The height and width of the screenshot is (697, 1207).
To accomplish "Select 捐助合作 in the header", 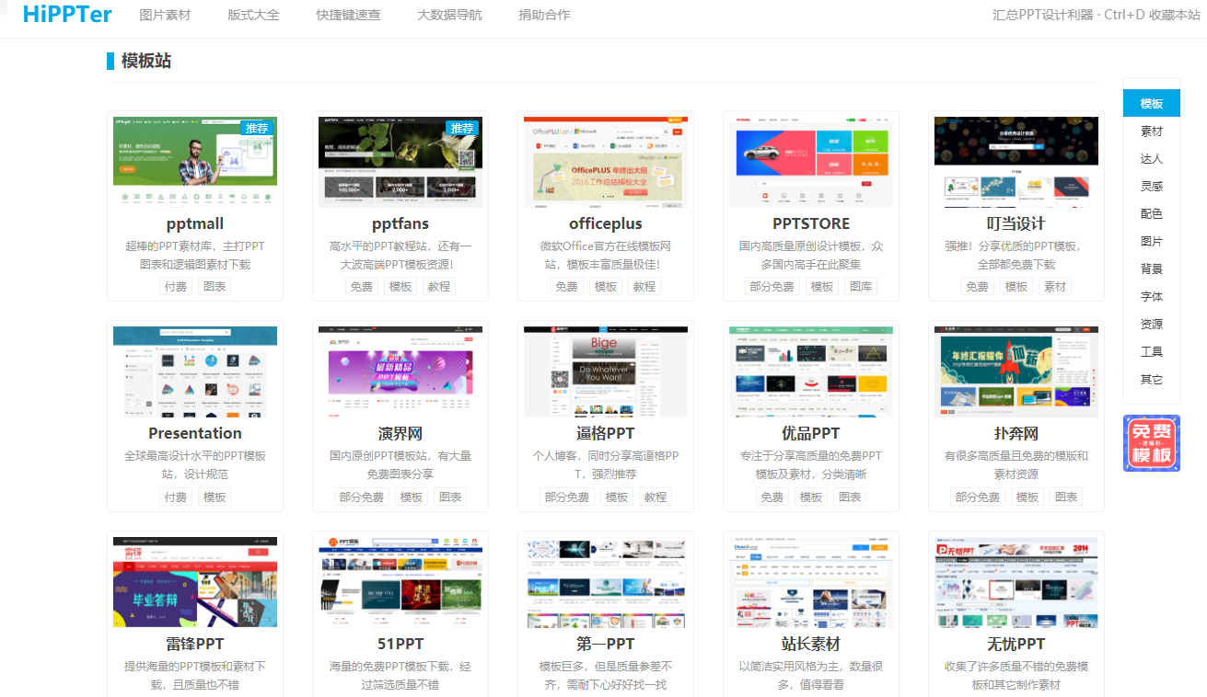I will (x=544, y=16).
